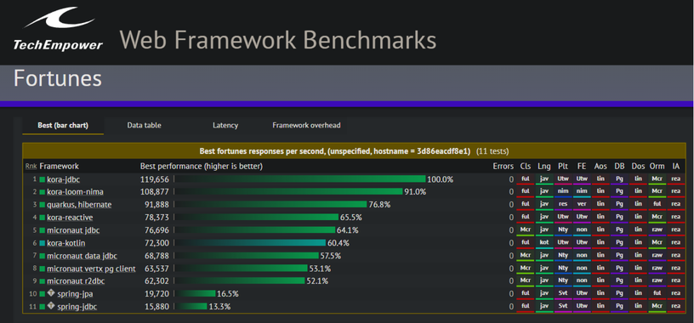Select the Framework overhead tab
This screenshot has height=323, width=694.
click(306, 126)
